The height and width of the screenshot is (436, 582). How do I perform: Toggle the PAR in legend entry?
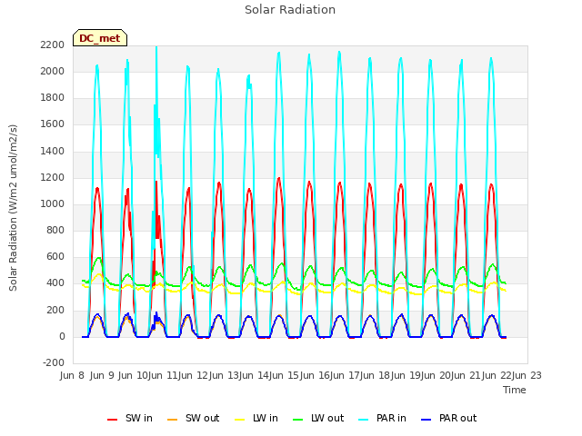click(x=382, y=418)
